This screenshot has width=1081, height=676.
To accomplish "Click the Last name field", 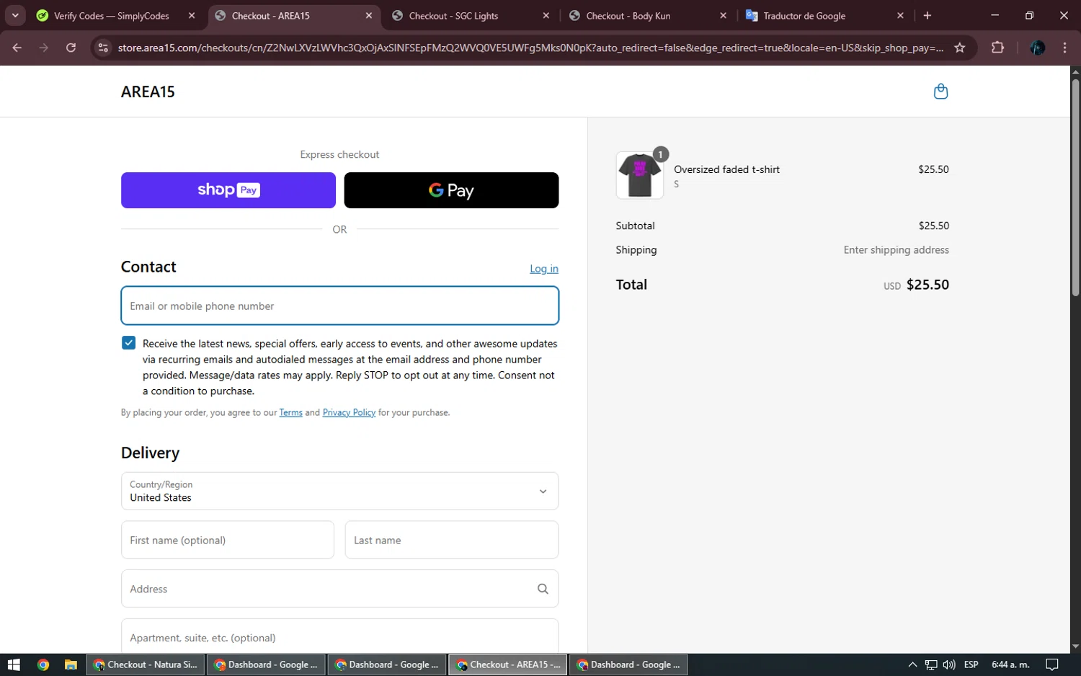I will [452, 540].
